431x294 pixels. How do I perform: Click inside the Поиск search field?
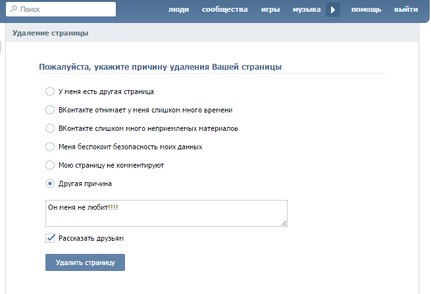[x=61, y=9]
